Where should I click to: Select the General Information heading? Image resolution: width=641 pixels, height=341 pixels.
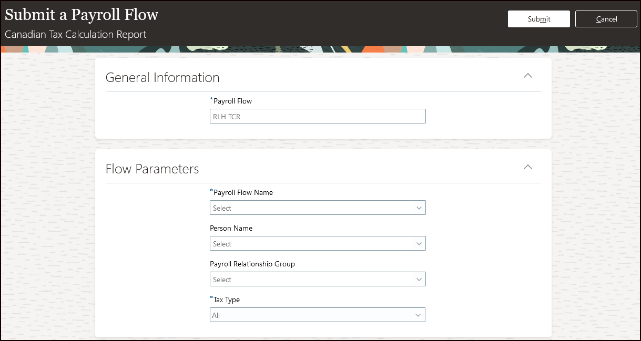click(162, 77)
